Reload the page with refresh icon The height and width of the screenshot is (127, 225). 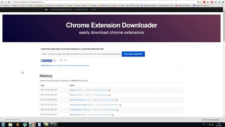(x=9, y=2)
